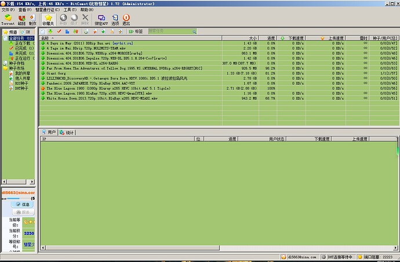The image size is (400, 262).
Task: Sort tasks by the 名称 column header
Action: pyautogui.click(x=130, y=38)
